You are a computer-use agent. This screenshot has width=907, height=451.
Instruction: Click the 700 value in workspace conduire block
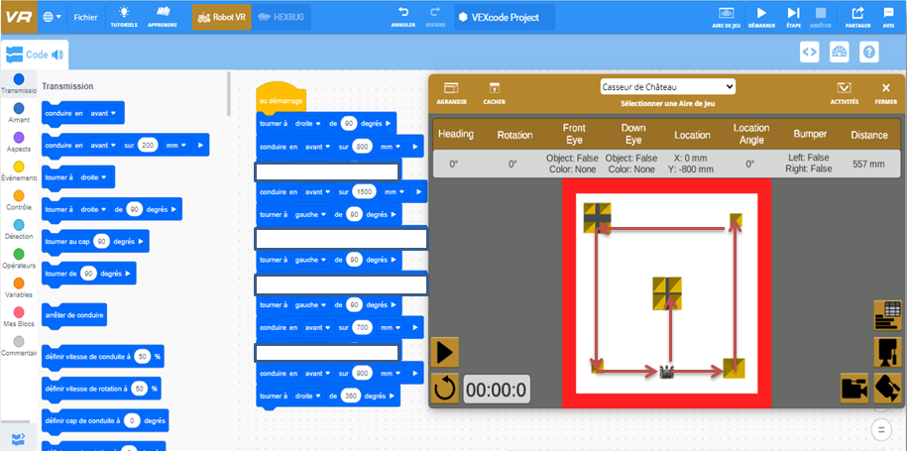pyautogui.click(x=362, y=327)
